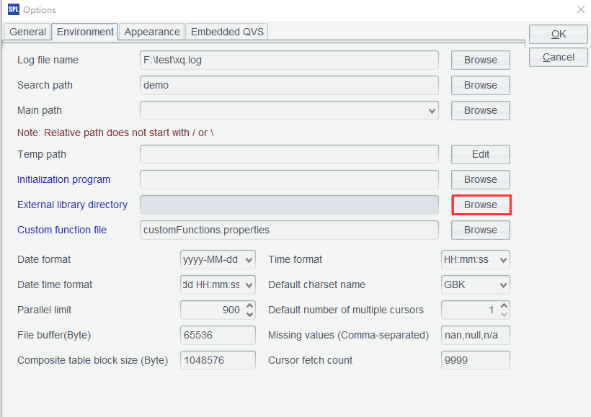
Task: Open the Date time format dropdown
Action: click(249, 285)
